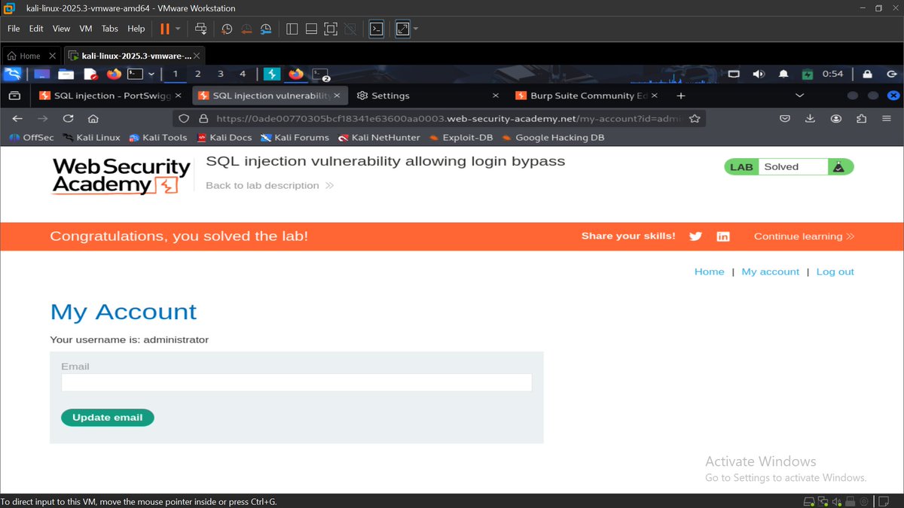Click Back to lab description link

click(x=270, y=185)
